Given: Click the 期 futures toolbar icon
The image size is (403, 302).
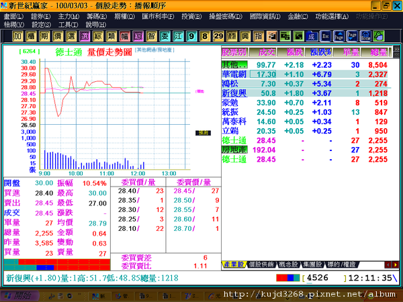Looking at the screenshot, I should tap(44, 36).
